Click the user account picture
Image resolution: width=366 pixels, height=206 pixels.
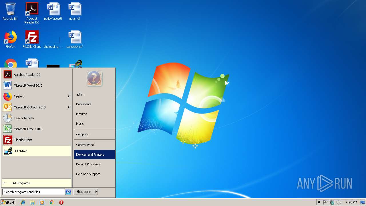pyautogui.click(x=94, y=78)
